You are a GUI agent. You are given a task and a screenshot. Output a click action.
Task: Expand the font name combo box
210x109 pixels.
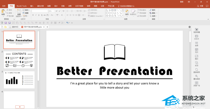47,11
